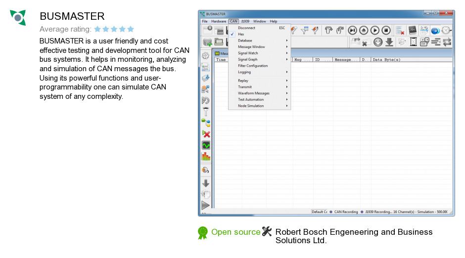This screenshot has height=258, width=465.
Task: Open the Help menu
Action: pos(274,21)
